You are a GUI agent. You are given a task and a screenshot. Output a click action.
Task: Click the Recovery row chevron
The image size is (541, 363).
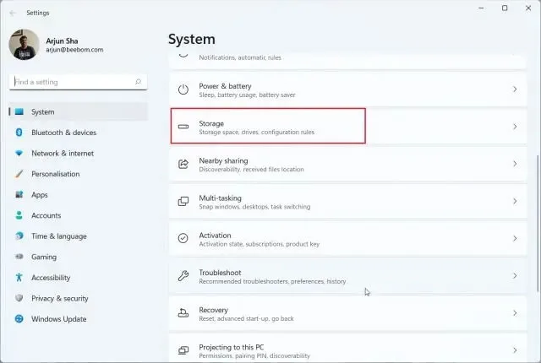(515, 312)
